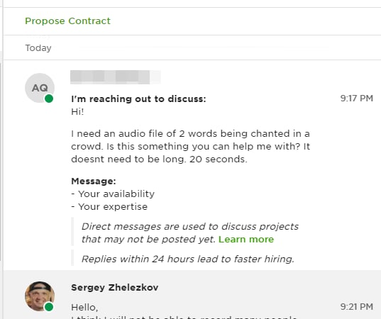Click the "Message:" label
Viewport: 381px width, 319px height.
click(x=94, y=181)
